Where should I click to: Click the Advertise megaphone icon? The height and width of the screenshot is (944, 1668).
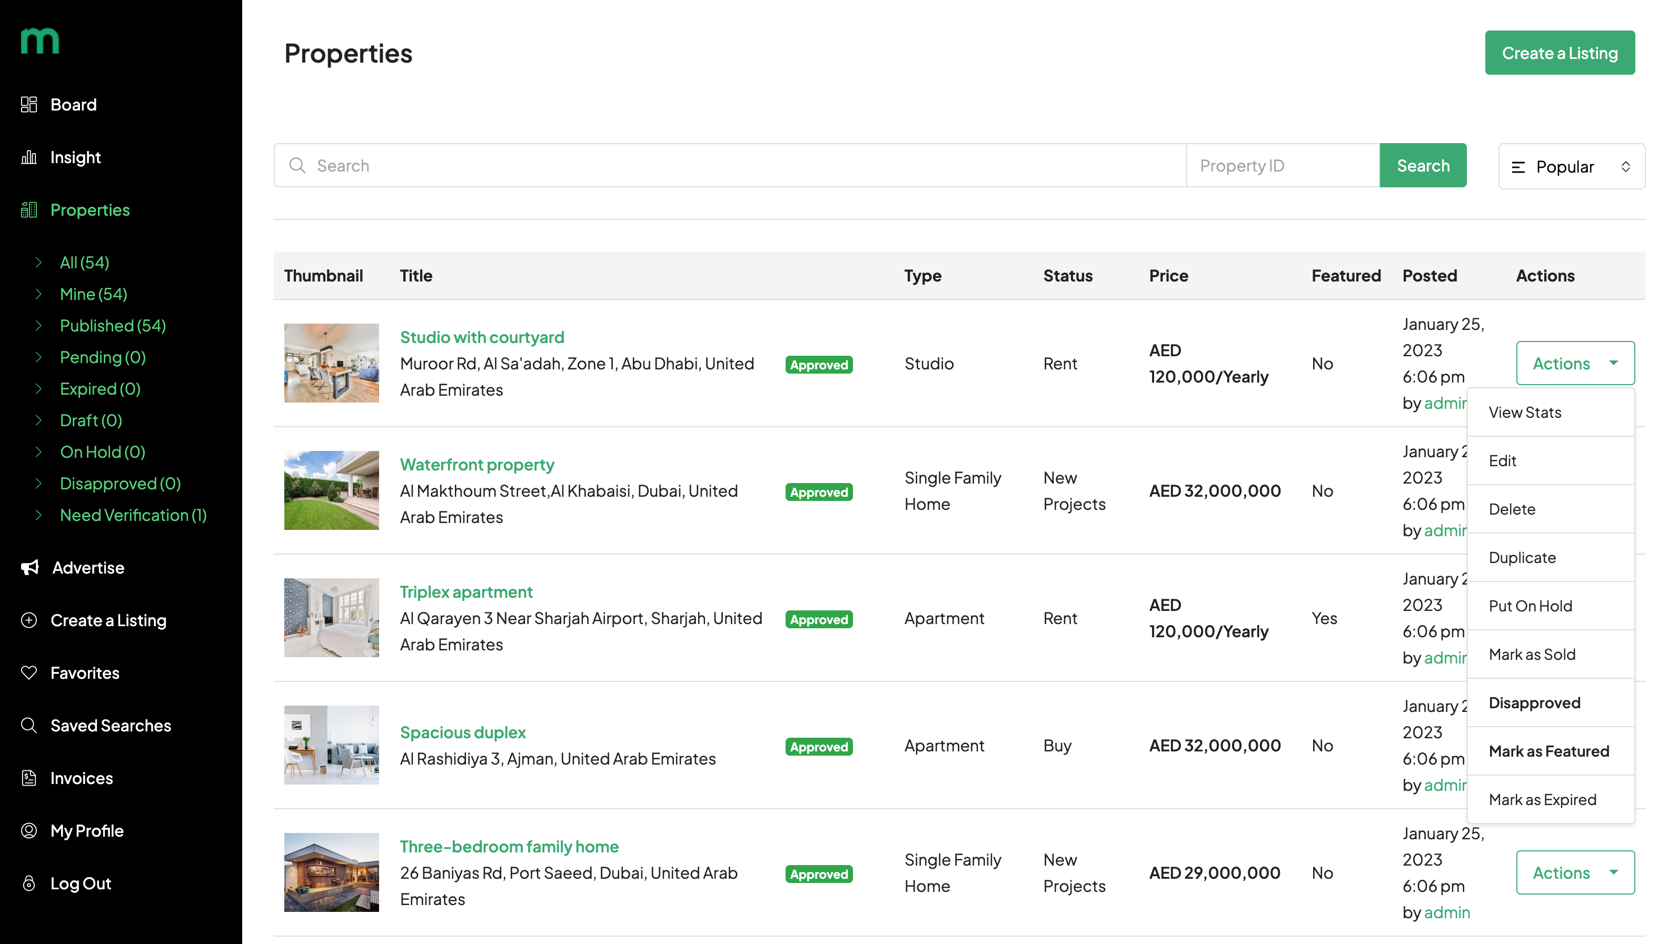click(30, 567)
